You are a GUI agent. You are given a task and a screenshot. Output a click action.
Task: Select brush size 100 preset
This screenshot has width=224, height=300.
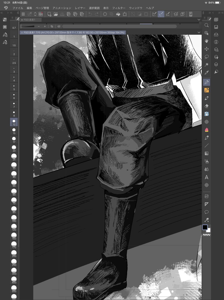pos(14,219)
